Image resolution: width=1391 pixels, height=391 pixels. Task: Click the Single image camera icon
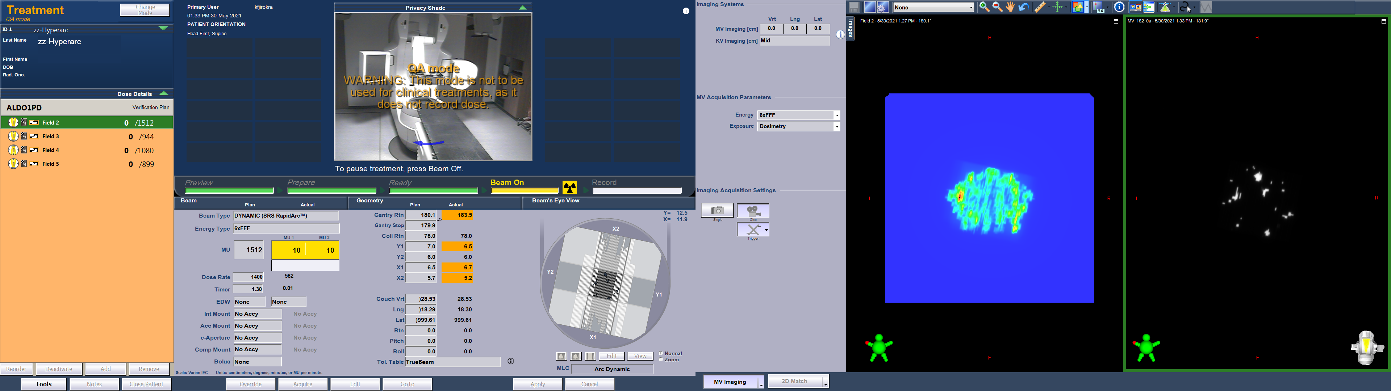coord(717,211)
